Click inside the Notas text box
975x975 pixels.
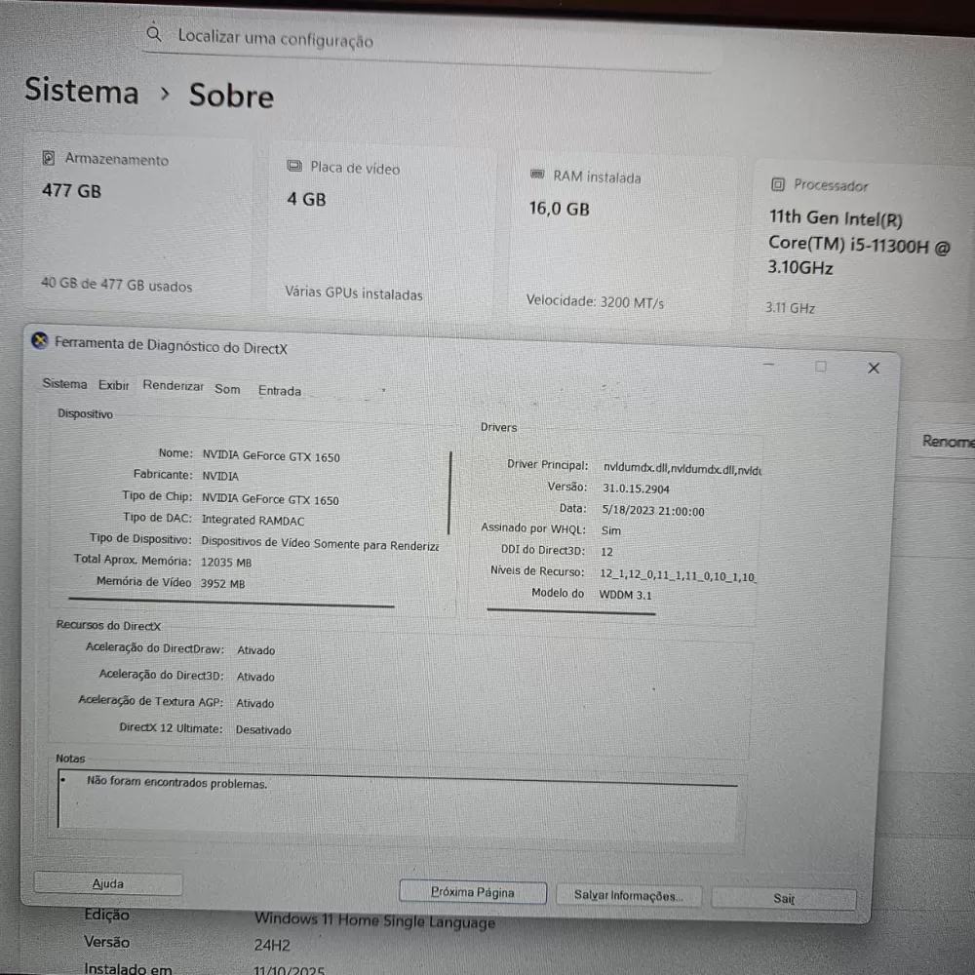[390, 806]
